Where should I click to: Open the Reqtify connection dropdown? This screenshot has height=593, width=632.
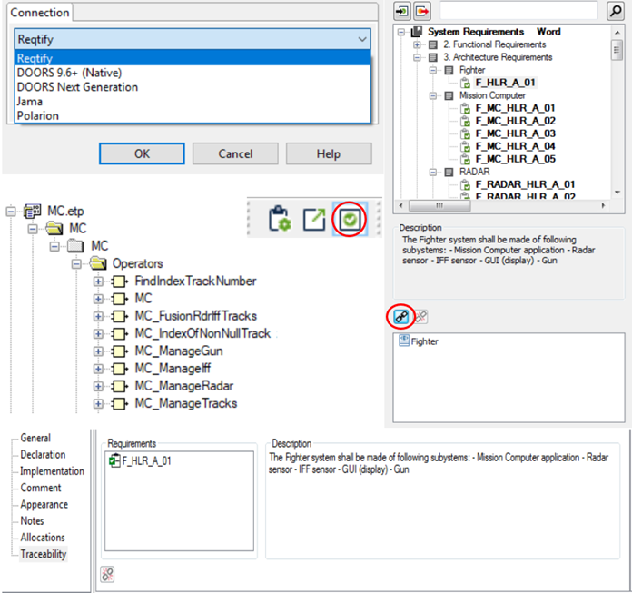point(193,39)
